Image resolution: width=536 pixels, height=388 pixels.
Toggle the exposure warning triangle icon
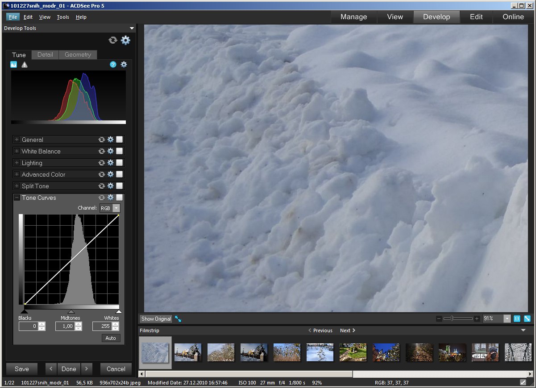[25, 65]
